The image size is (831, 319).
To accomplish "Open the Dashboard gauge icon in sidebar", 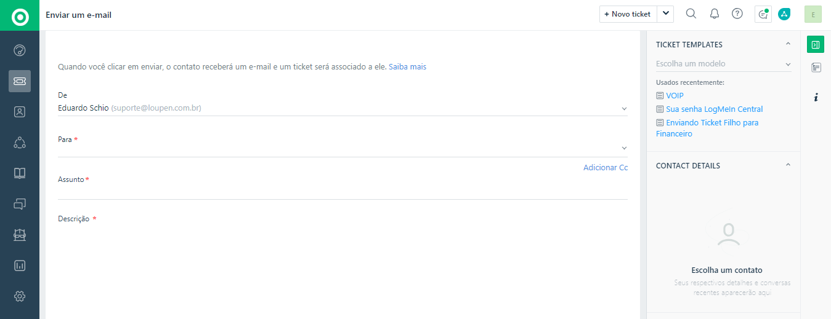I will 20,50.
